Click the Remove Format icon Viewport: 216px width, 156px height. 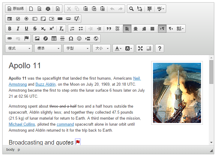61,29
